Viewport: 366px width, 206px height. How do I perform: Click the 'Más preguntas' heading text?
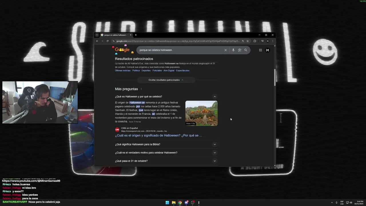pos(126,89)
